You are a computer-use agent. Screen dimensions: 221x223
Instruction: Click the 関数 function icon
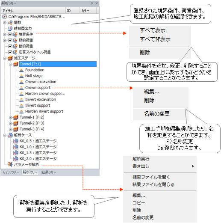click(x=10, y=23)
